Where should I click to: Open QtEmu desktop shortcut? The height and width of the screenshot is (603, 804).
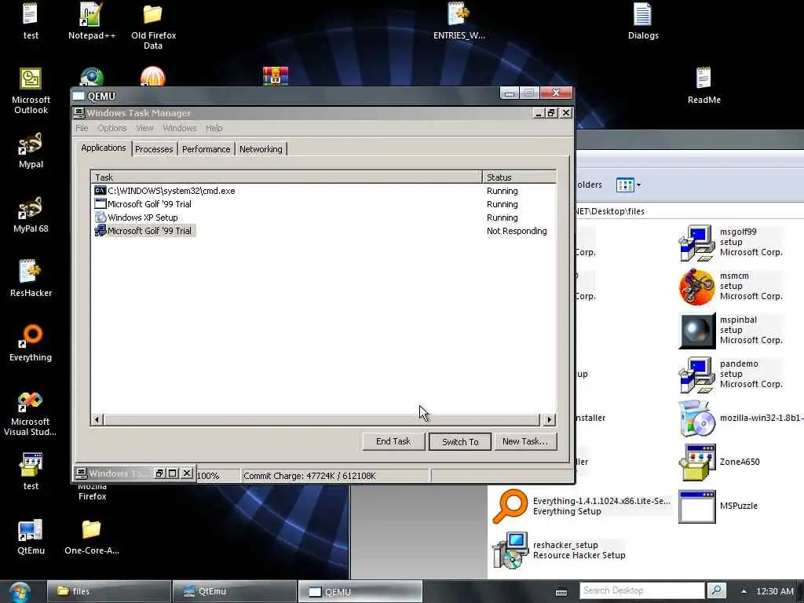coord(31,537)
